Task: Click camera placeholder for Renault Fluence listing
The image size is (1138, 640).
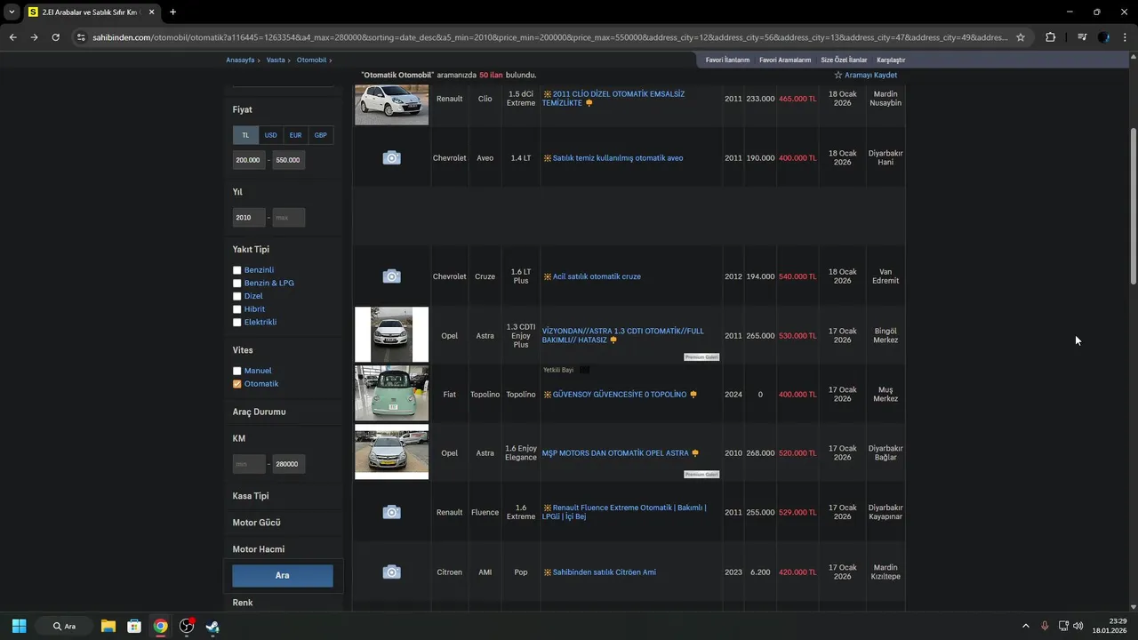Action: point(391,512)
